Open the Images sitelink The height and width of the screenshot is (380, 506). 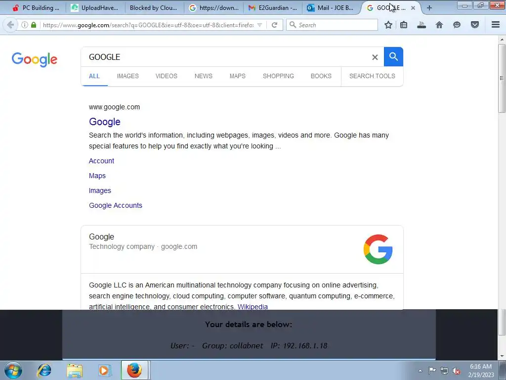tap(100, 190)
